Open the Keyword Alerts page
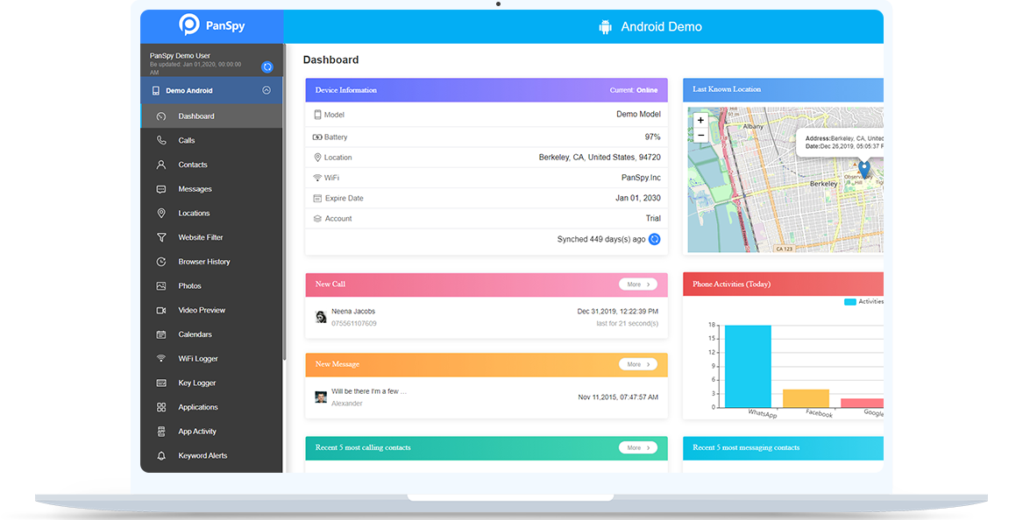Image resolution: width=1030 pixels, height=520 pixels. pos(211,456)
